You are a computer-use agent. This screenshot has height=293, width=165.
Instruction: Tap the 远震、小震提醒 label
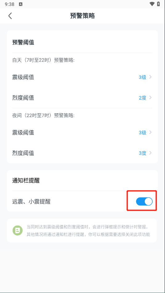pyautogui.click(x=31, y=201)
